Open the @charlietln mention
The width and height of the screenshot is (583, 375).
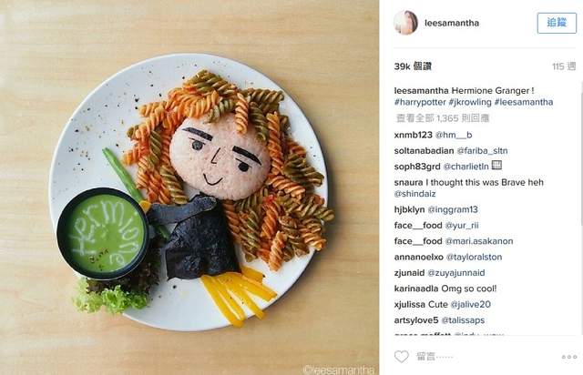465,167
